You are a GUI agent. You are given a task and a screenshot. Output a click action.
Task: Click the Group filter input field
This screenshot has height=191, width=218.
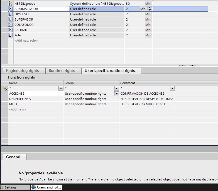coord(89,88)
